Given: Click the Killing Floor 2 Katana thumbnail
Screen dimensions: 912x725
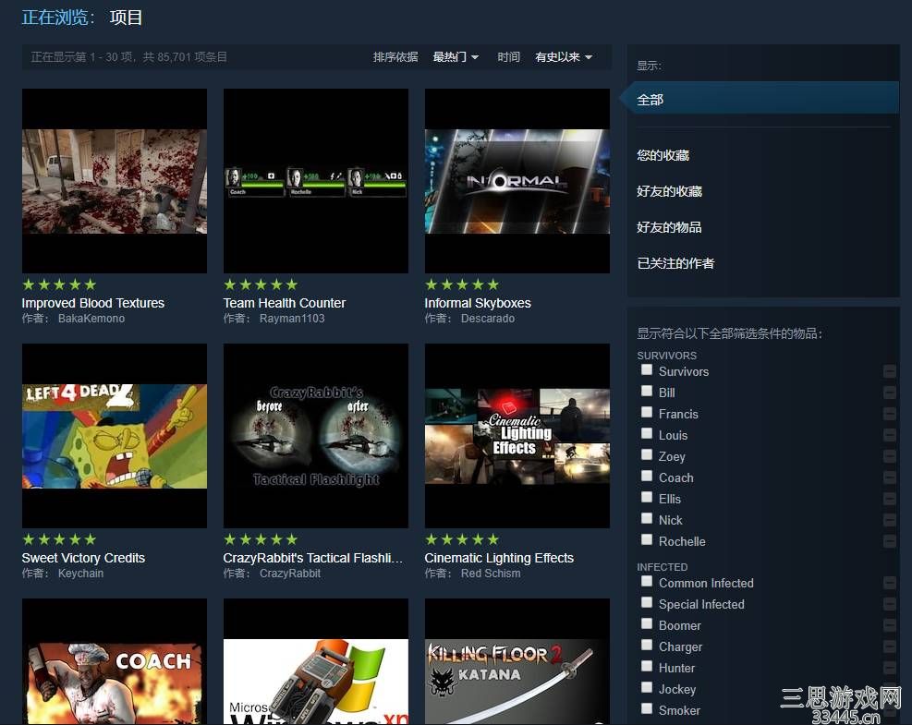Looking at the screenshot, I should click(x=517, y=661).
